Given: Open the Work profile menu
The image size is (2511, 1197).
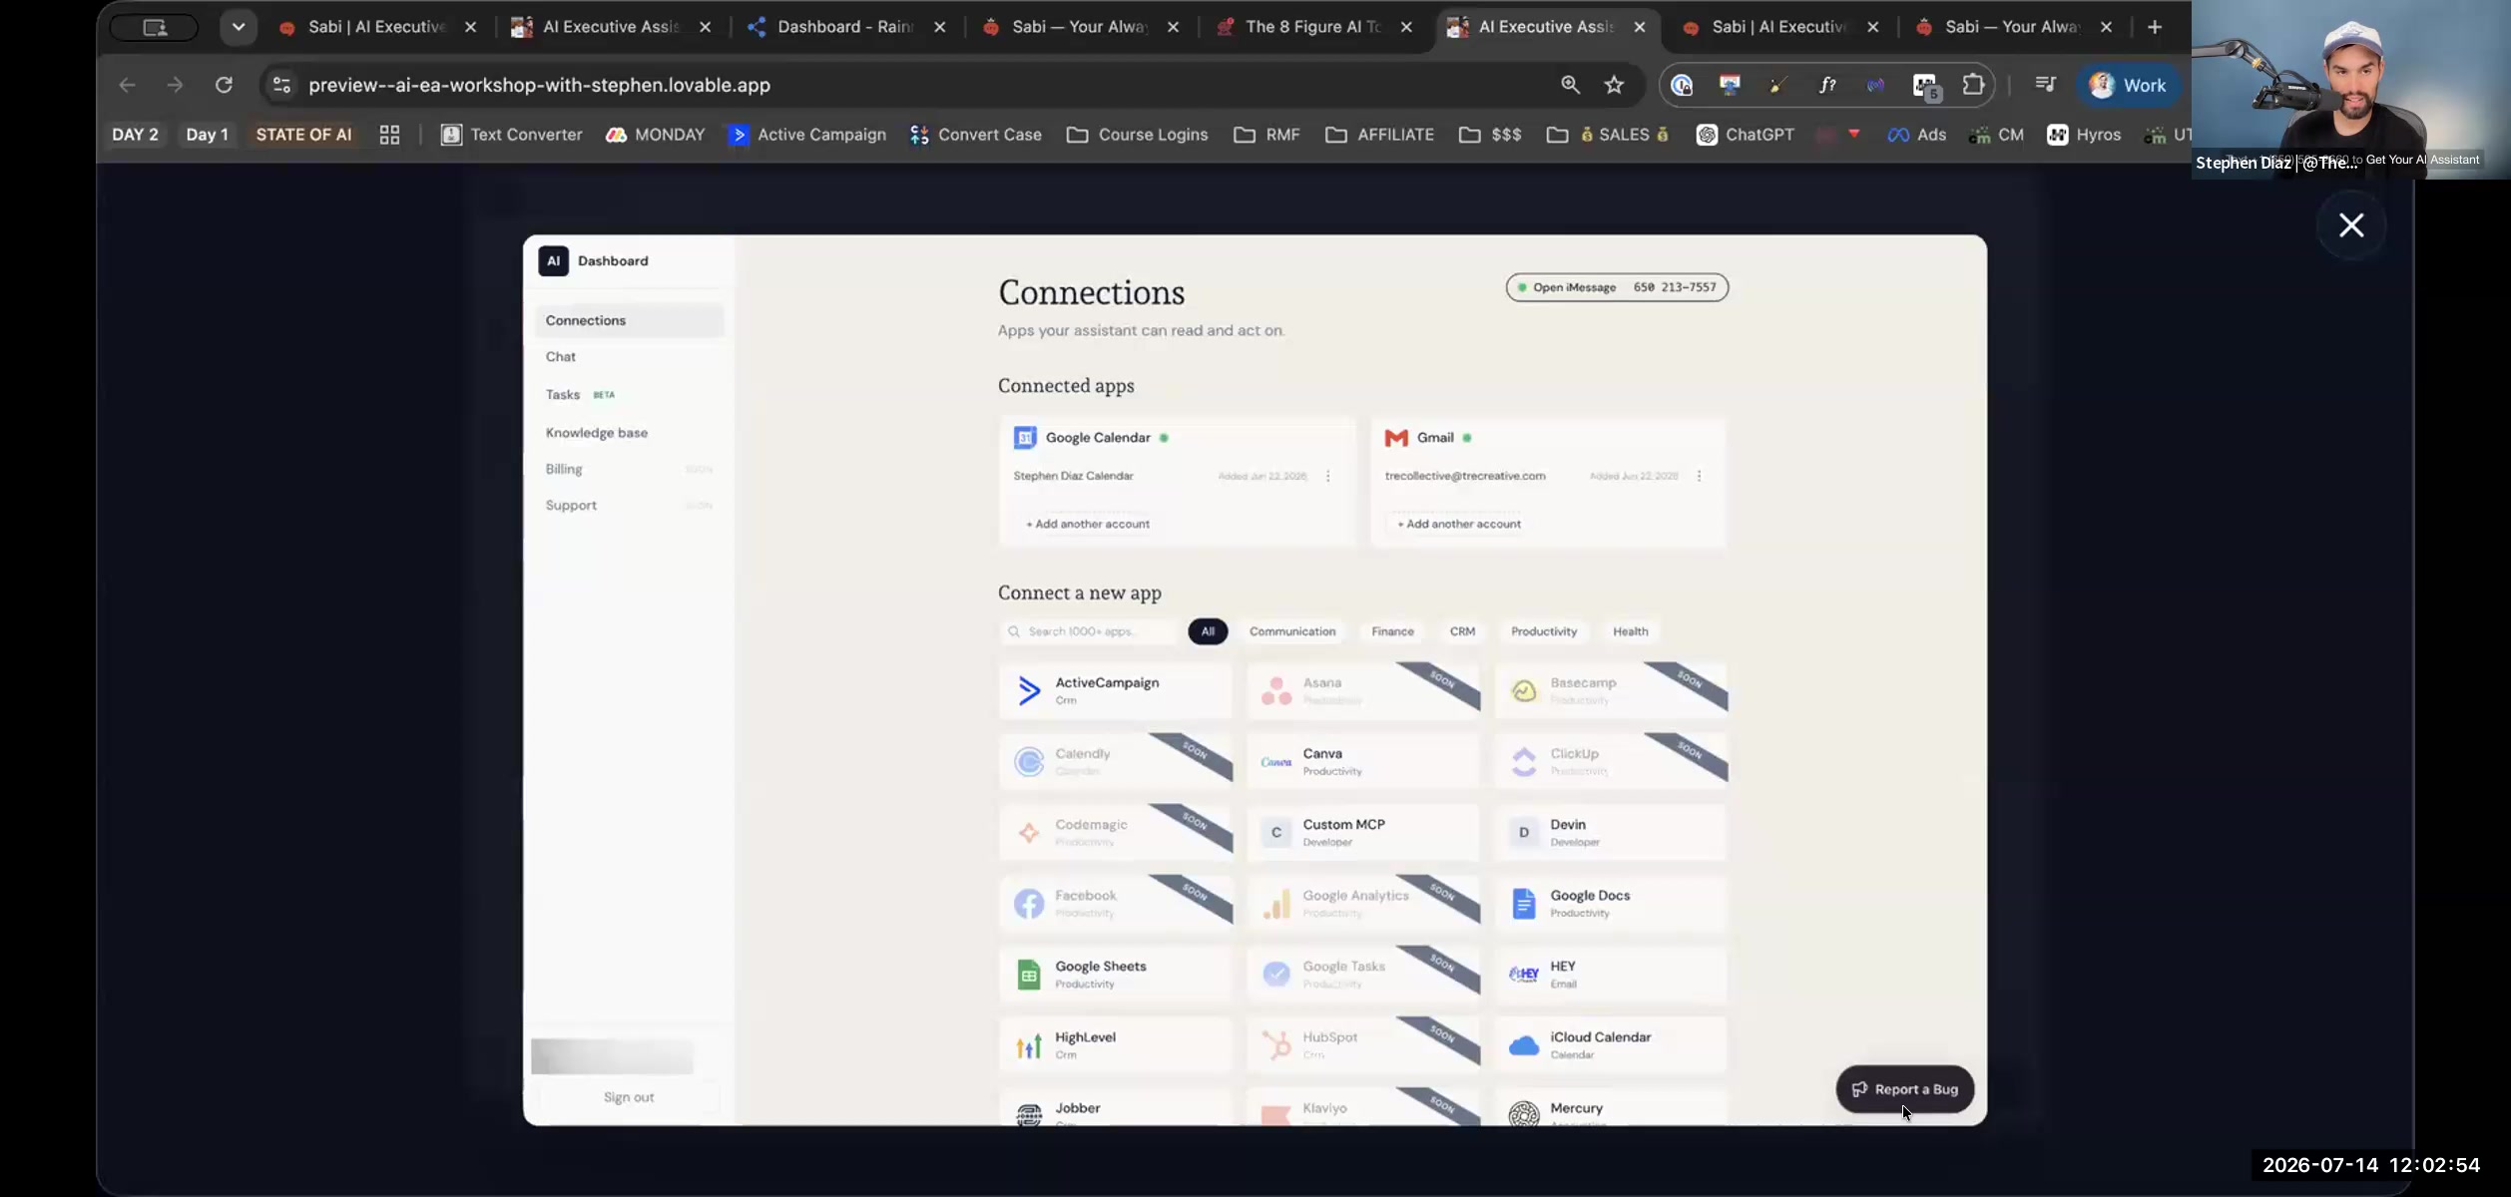Looking at the screenshot, I should [x=2129, y=86].
